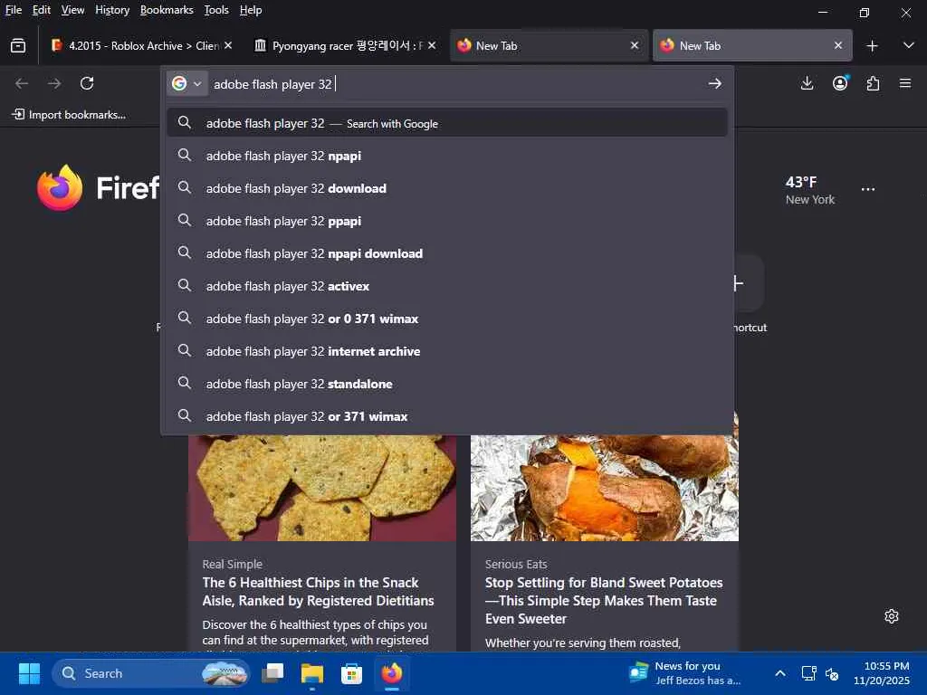Open the Google search engine selector
The image size is (927, 695).
(x=186, y=84)
